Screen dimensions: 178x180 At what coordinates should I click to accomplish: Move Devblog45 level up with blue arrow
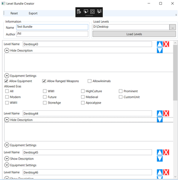[160, 152]
